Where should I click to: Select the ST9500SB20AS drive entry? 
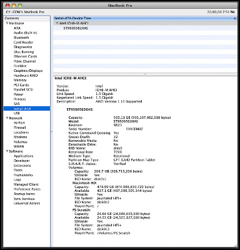click(x=76, y=28)
